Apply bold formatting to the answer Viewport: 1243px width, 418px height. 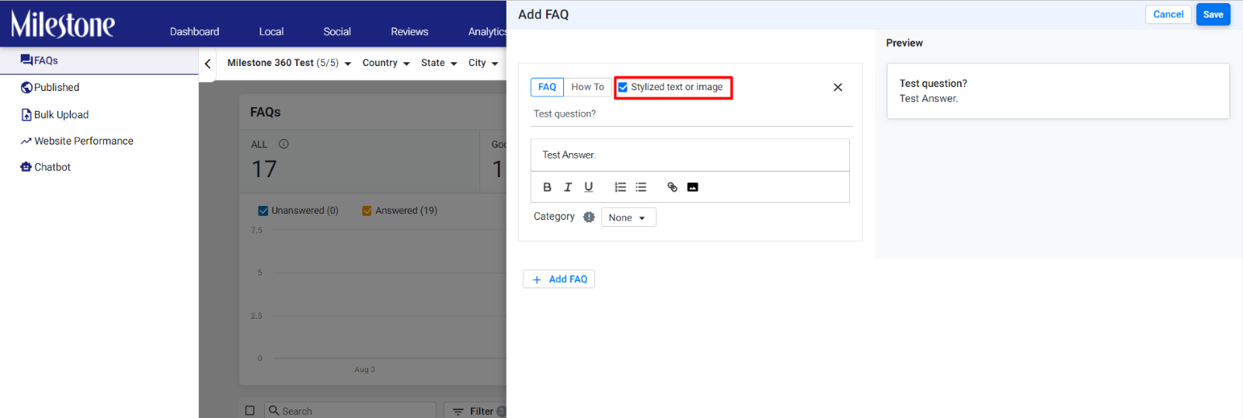pyautogui.click(x=547, y=187)
